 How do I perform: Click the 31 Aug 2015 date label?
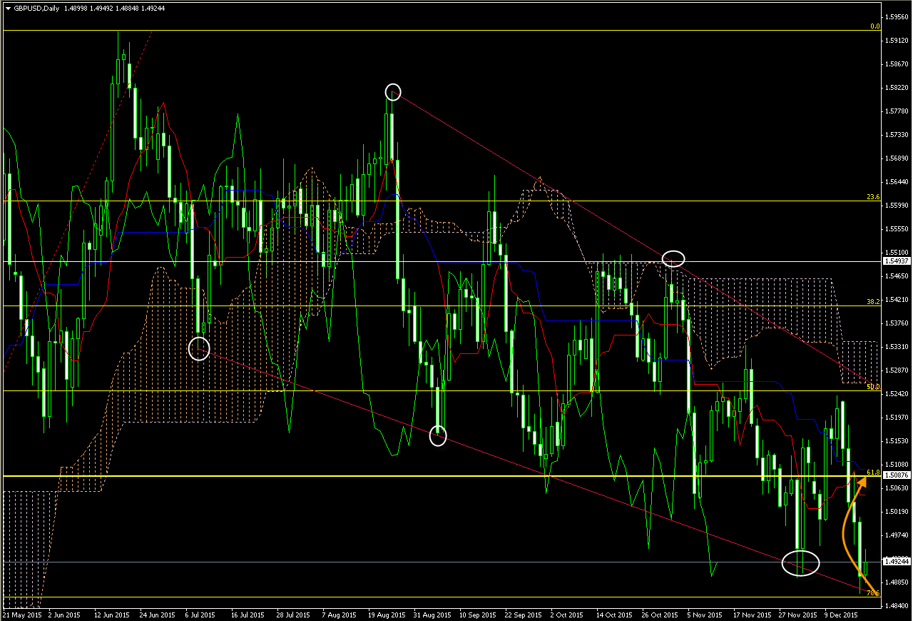point(432,614)
